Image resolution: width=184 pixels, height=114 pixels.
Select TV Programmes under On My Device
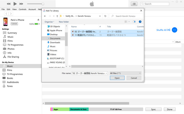15,74
